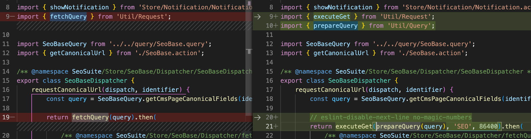Click the 86400 value in the right pane
Viewport: 531px width, 139px height.
pyautogui.click(x=488, y=126)
